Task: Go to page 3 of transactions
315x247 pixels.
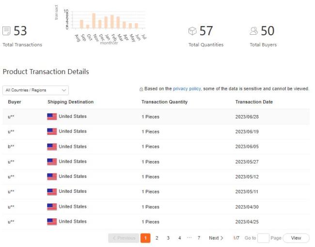Action: point(168,238)
